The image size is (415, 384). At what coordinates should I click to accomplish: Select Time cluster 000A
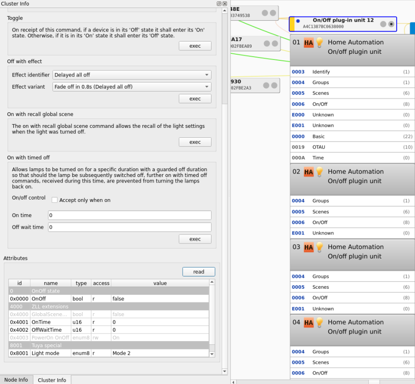click(352, 158)
